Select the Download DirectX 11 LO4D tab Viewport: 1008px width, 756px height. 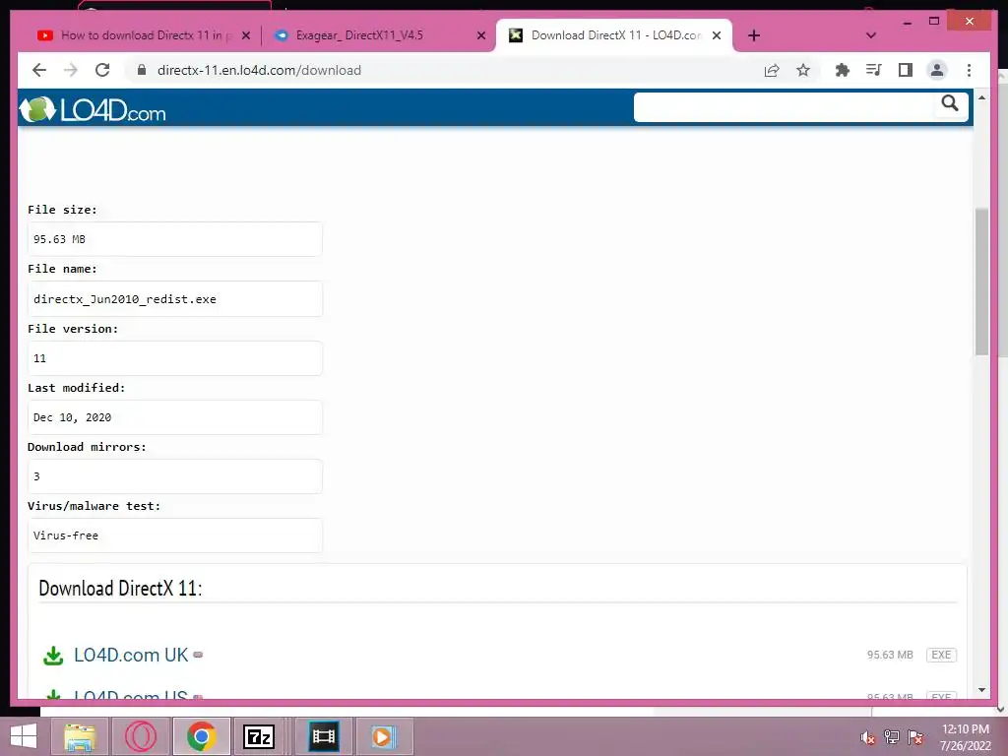coord(614,35)
